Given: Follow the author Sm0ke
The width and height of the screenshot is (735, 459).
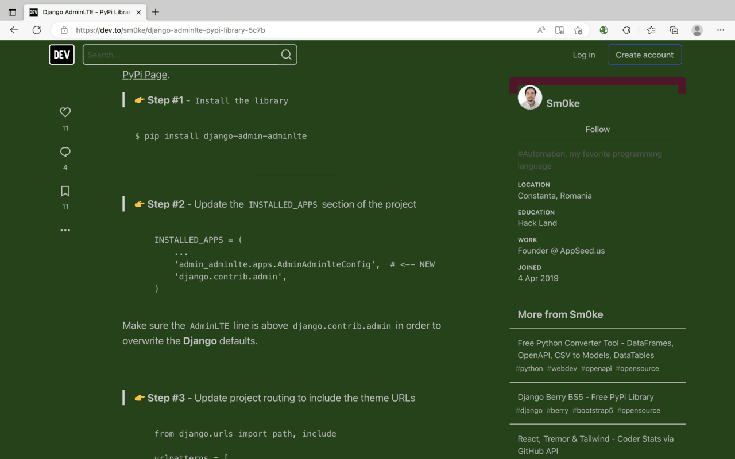Looking at the screenshot, I should pyautogui.click(x=598, y=129).
